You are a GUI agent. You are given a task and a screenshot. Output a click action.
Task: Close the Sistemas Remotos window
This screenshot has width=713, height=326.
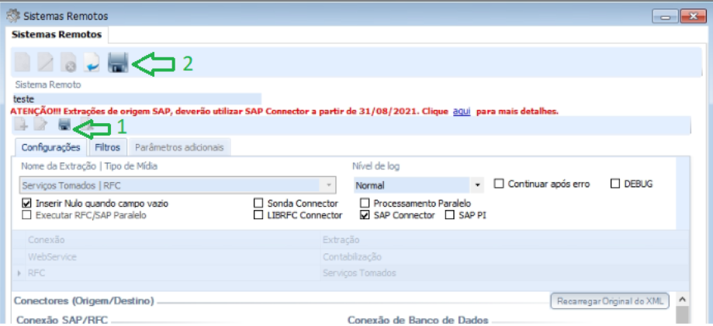point(693,17)
